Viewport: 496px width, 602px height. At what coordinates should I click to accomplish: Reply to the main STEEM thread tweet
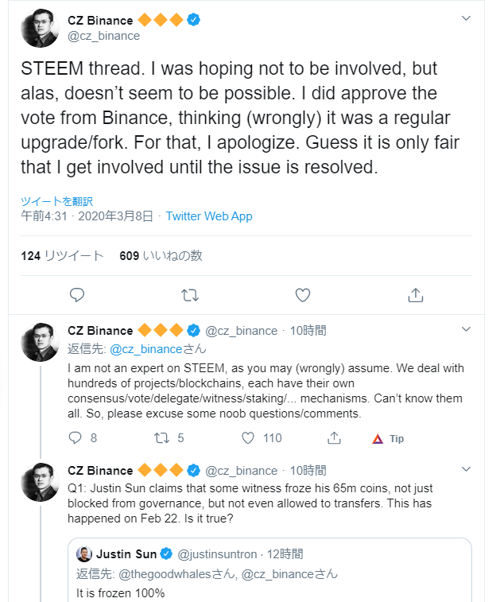coord(77,295)
